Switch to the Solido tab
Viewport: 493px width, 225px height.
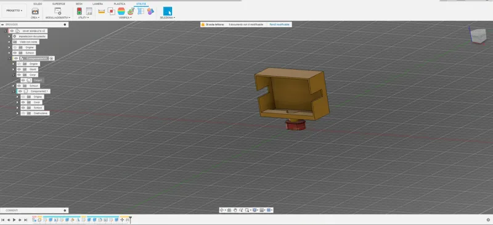(38, 4)
